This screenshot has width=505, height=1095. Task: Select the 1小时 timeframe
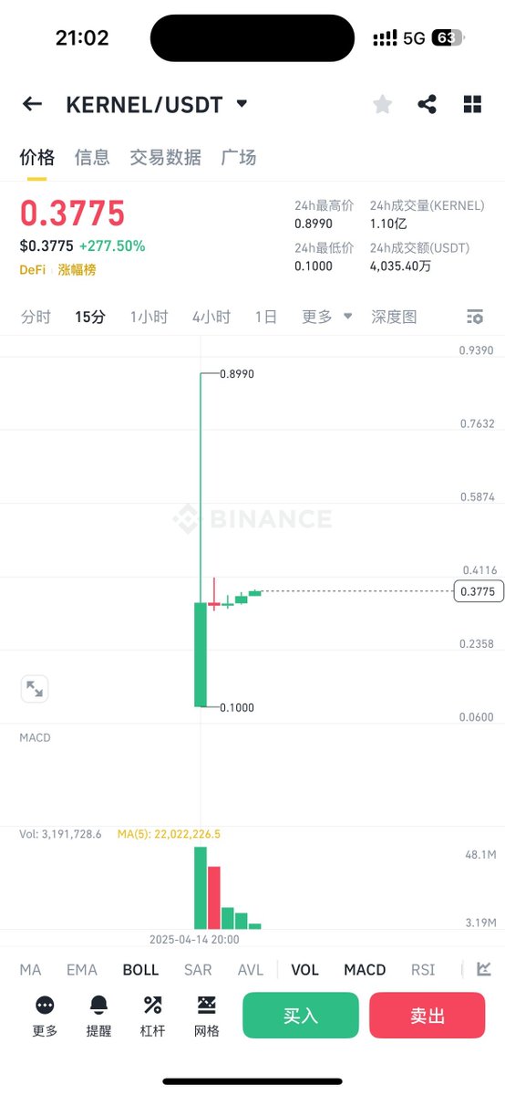149,317
